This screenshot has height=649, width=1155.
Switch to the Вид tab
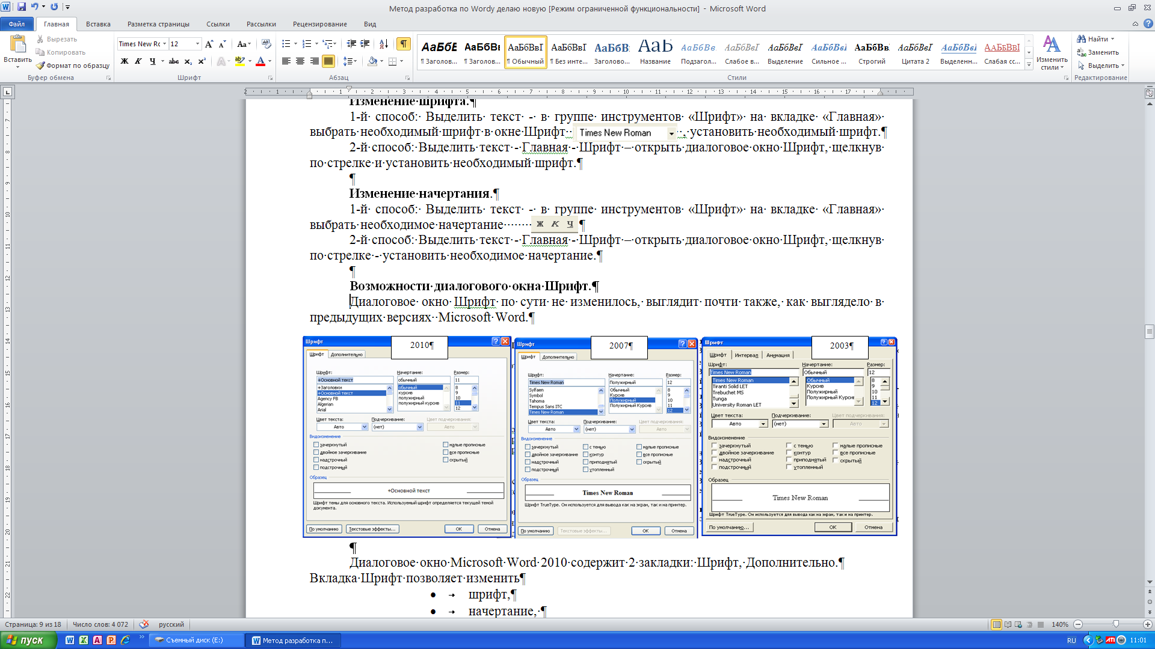click(x=370, y=24)
